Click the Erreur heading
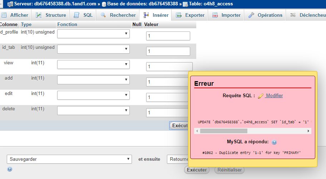 [x=204, y=84]
